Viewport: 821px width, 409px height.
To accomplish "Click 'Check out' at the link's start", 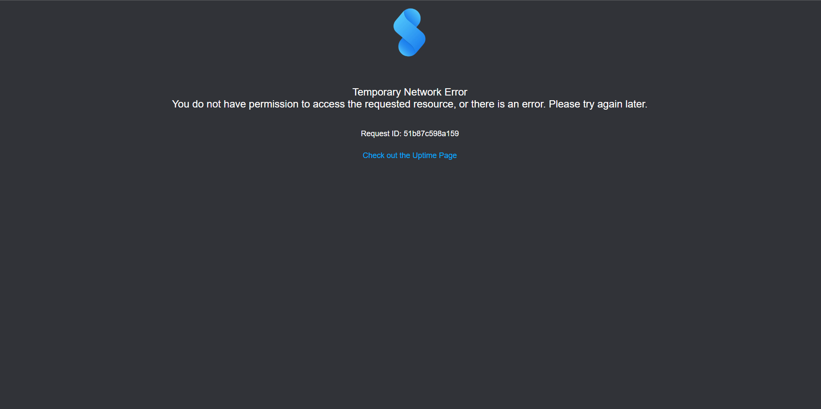I will tap(380, 155).
